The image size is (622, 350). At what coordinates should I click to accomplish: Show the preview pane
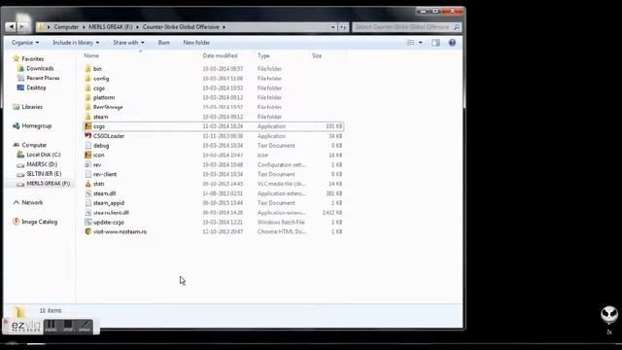click(435, 43)
